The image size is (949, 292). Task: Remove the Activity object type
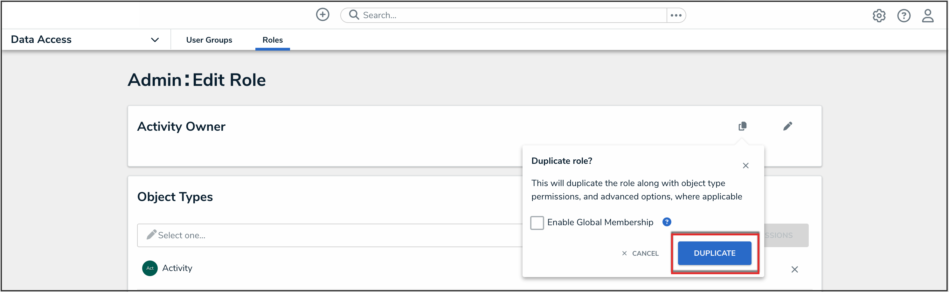pos(794,269)
